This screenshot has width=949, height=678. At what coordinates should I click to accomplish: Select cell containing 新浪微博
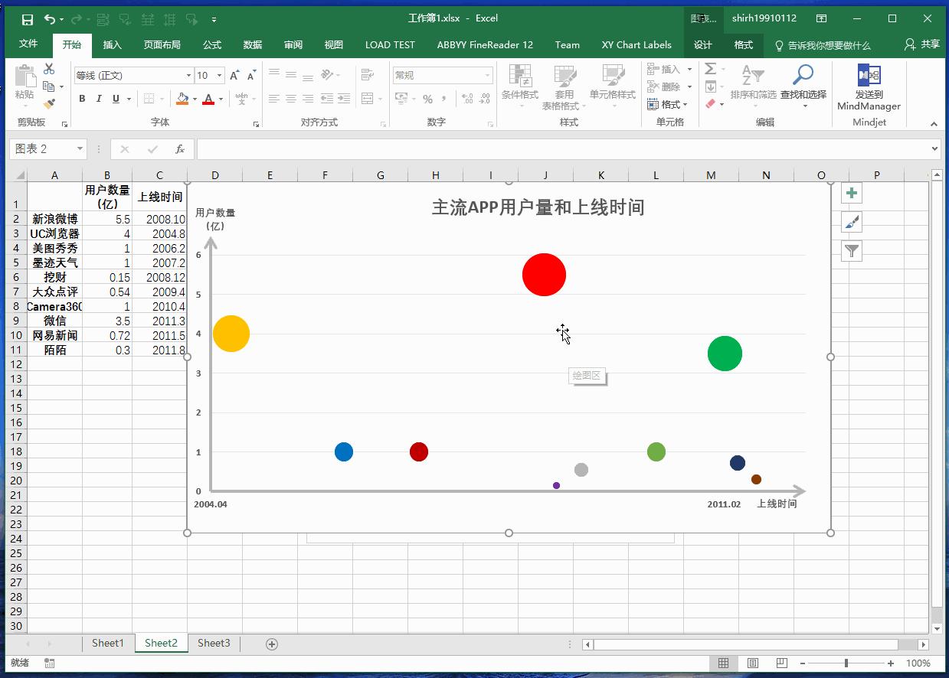coord(54,219)
